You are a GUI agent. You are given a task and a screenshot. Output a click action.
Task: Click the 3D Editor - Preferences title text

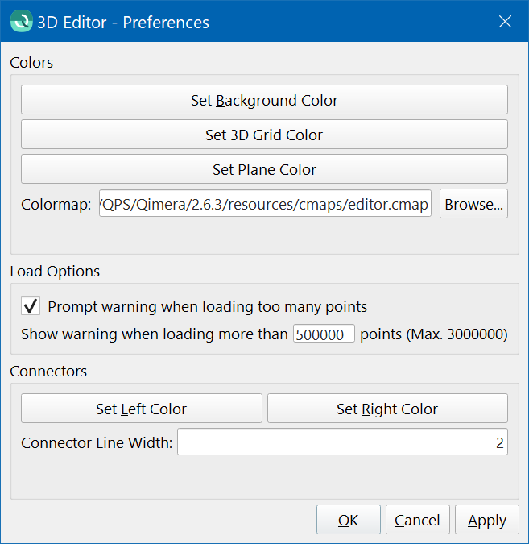pyautogui.click(x=123, y=23)
